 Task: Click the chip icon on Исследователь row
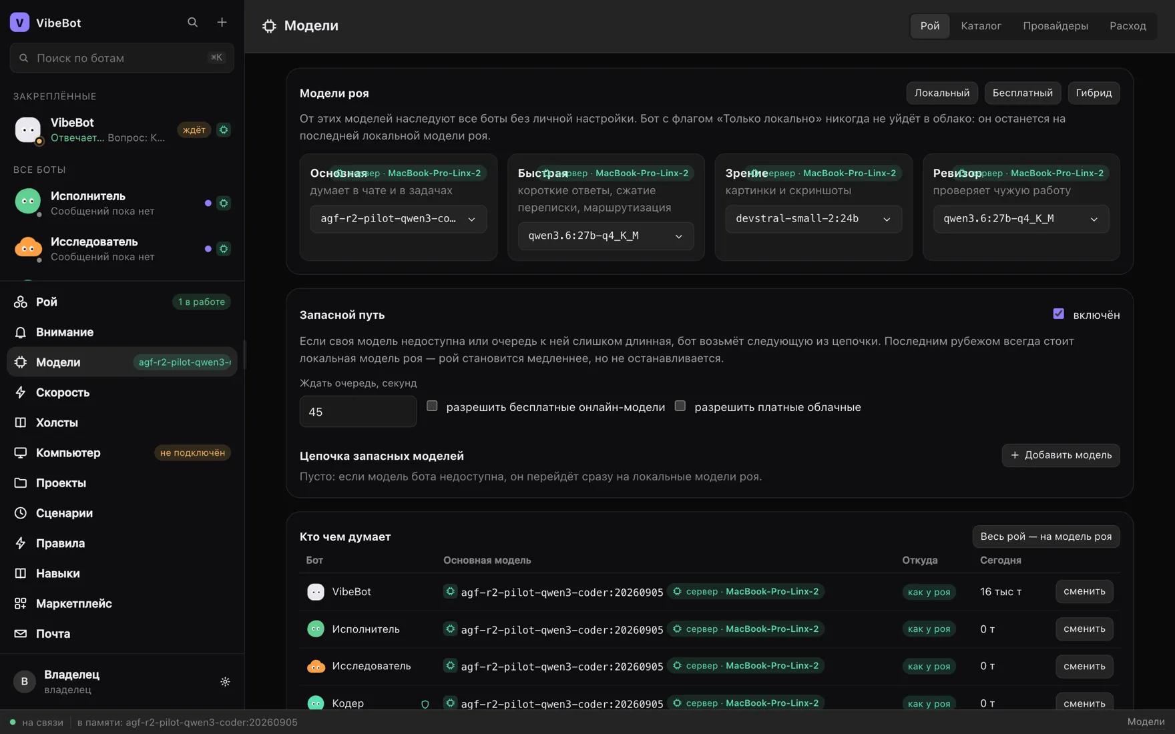[224, 249]
